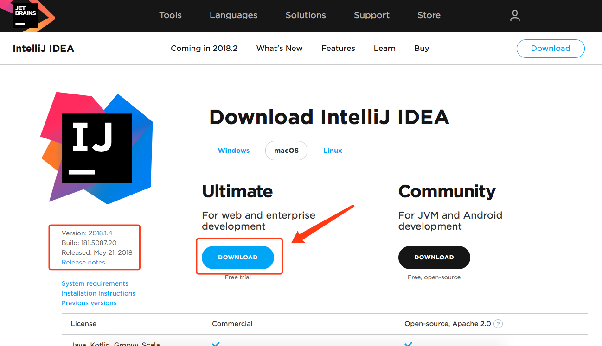Open the Support menu
Viewport: 602px width, 346px height.
[371, 15]
